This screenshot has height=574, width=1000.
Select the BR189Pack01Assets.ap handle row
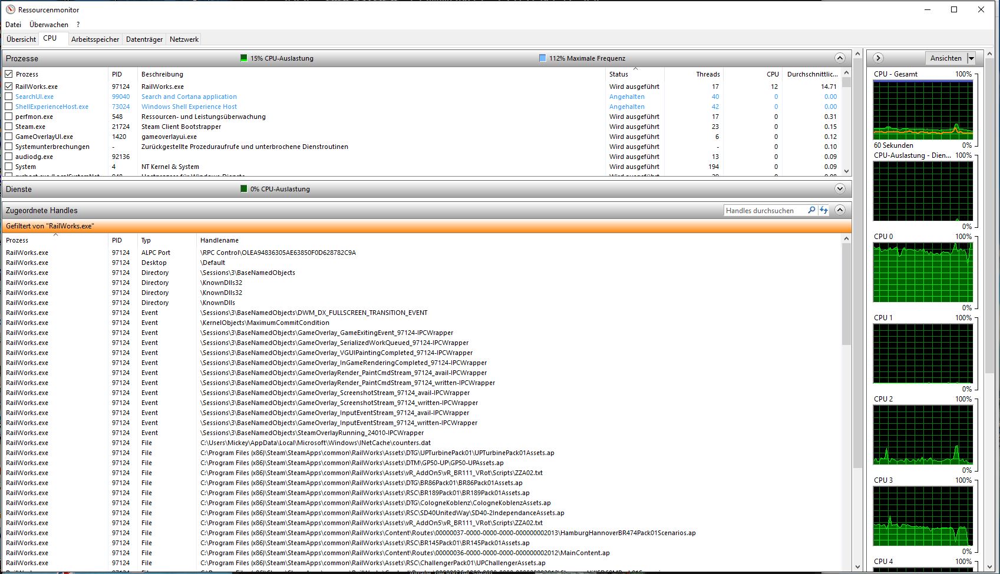coord(421,493)
